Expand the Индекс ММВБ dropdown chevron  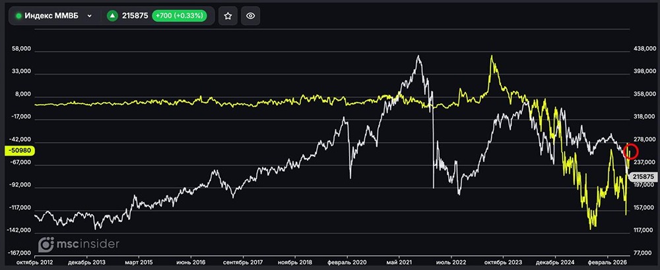(x=89, y=16)
